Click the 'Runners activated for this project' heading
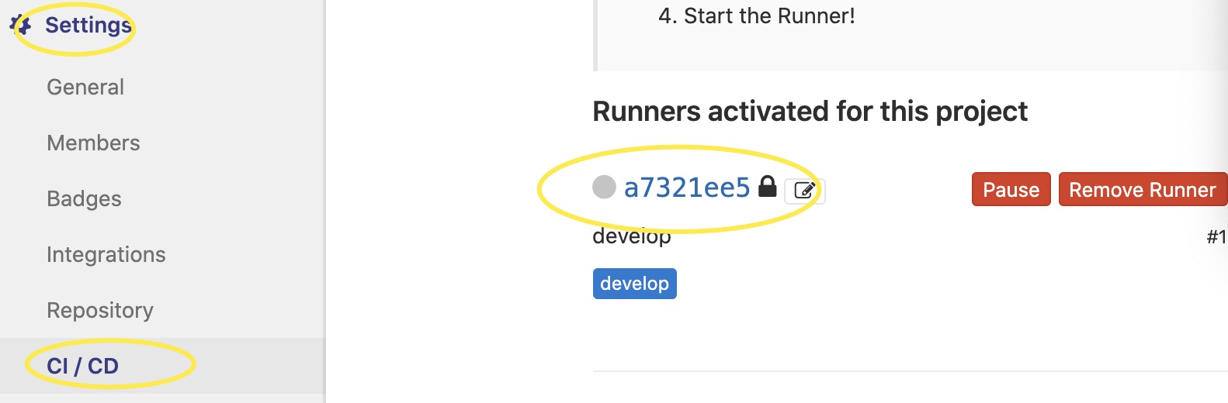 (x=810, y=112)
